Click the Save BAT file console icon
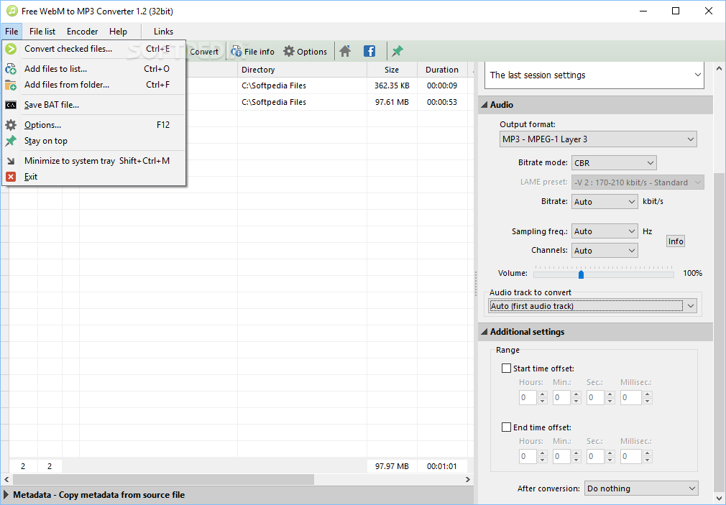The height and width of the screenshot is (505, 726). click(x=11, y=105)
